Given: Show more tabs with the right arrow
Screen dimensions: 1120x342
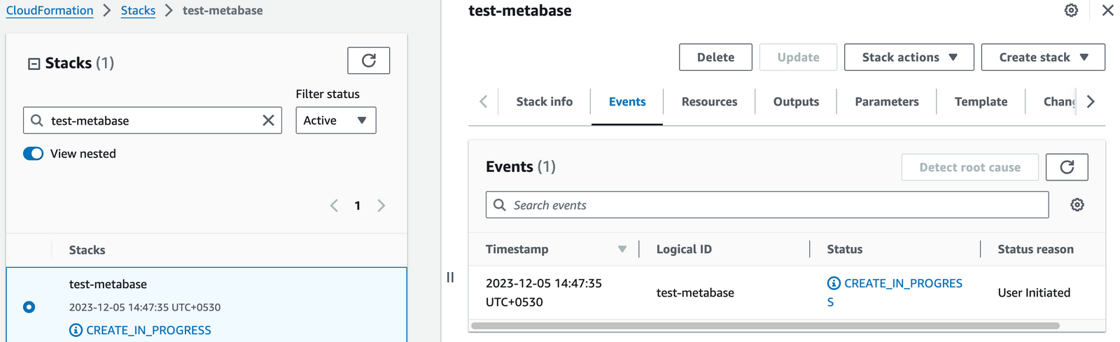Looking at the screenshot, I should (1091, 101).
